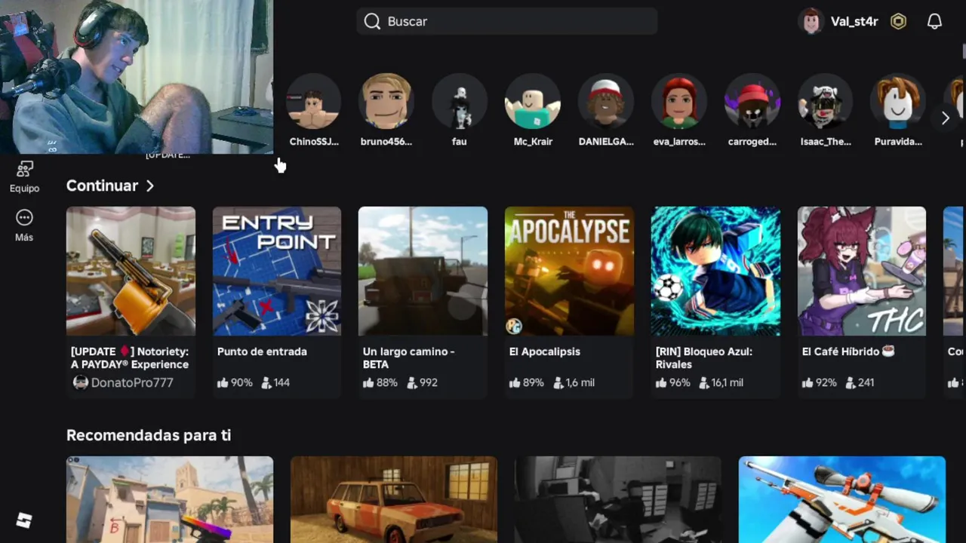Click the Recomendadas para ti heading
Screen dimensions: 966x543
click(149, 435)
